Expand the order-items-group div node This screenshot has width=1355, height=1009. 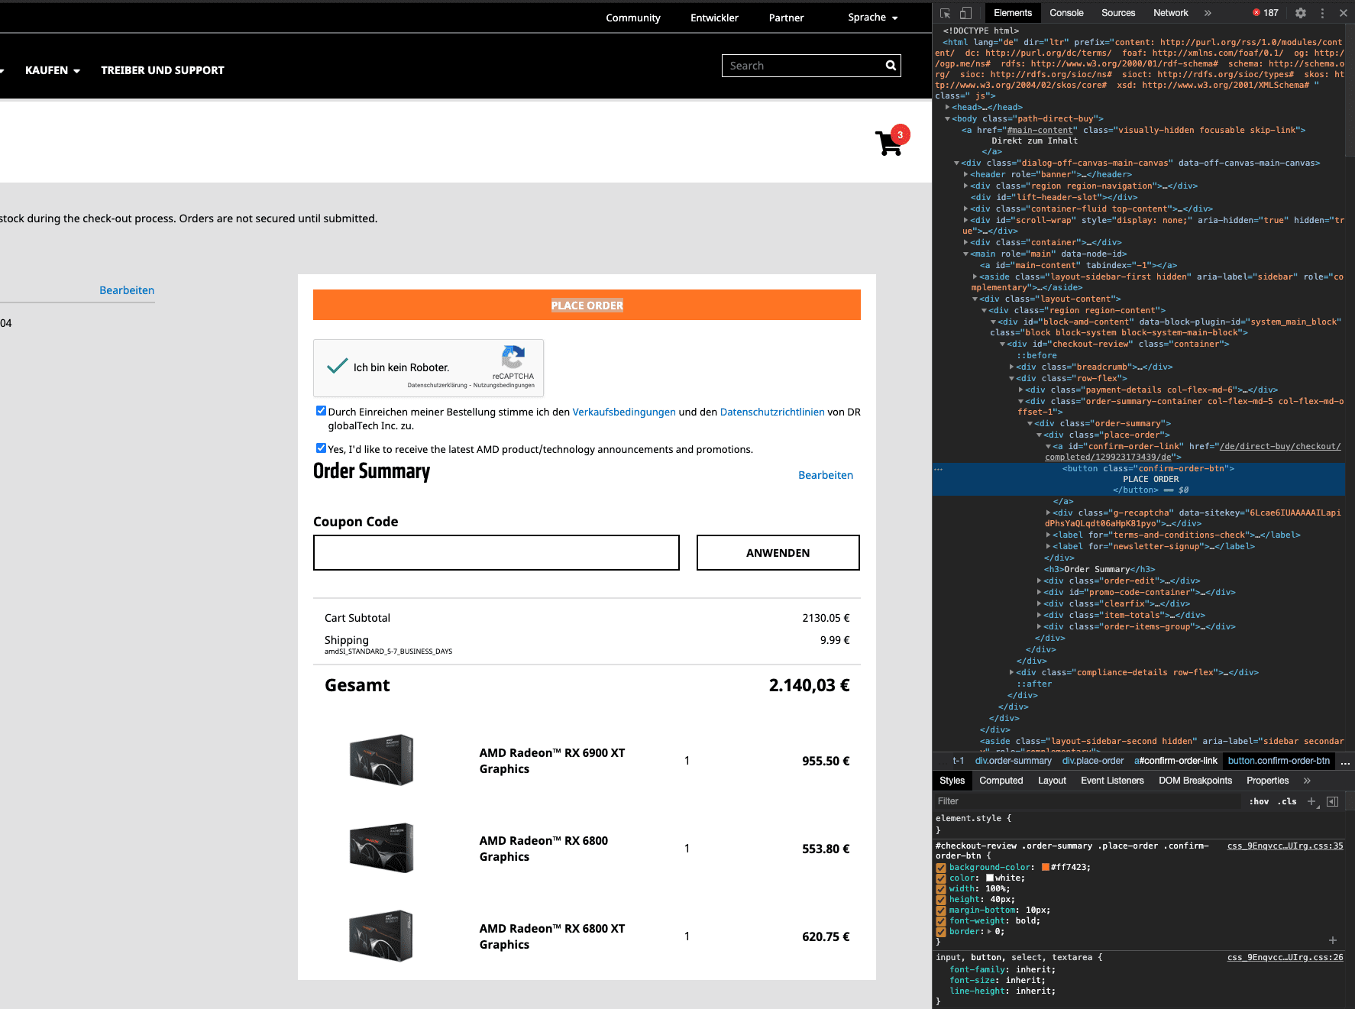[x=1040, y=627]
